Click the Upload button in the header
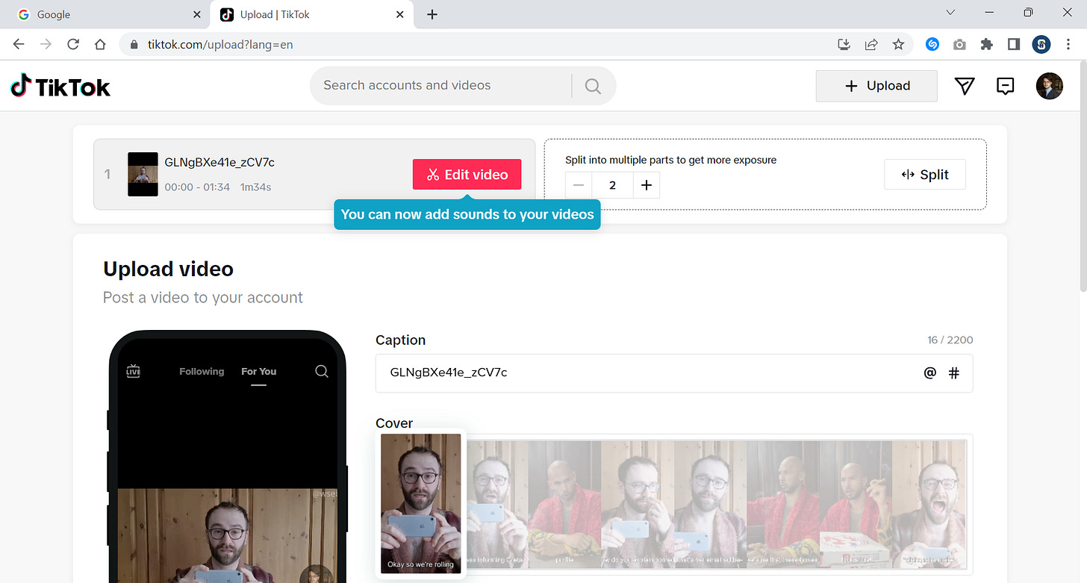Viewport: 1087px width, 583px height. [876, 86]
